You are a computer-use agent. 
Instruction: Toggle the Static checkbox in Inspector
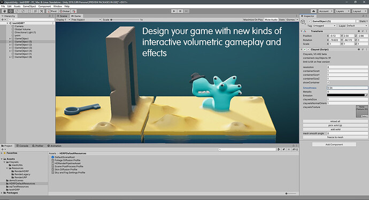click(357, 21)
